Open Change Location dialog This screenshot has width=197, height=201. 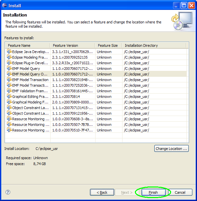171,149
